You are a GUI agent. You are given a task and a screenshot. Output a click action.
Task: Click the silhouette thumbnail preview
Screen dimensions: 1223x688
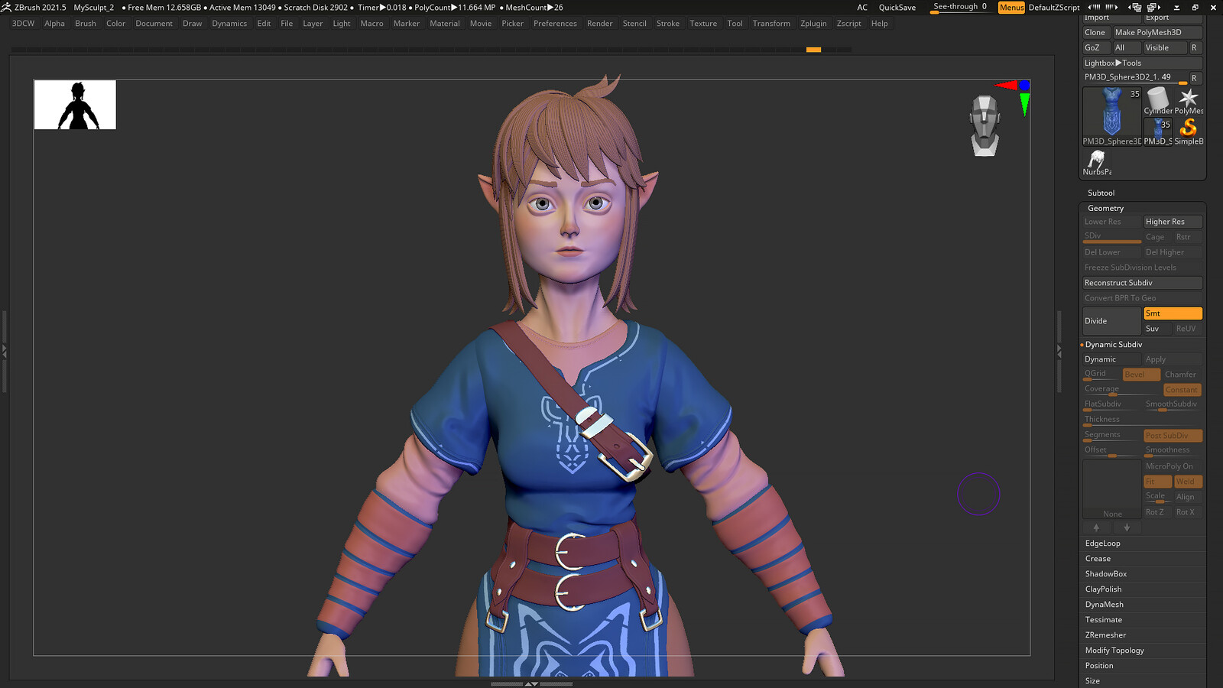(x=75, y=105)
